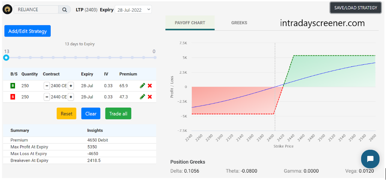Toggle red S sell badge on 2440 CE
Viewport: 386px width, 180px height.
tap(13, 97)
